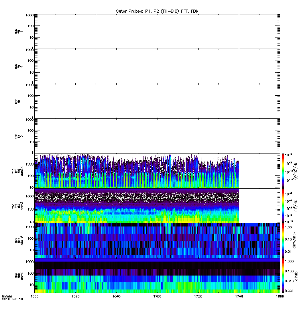This screenshot has height=319, width=299.
Task: Click the 1720 time axis tick label
Action: [198, 296]
